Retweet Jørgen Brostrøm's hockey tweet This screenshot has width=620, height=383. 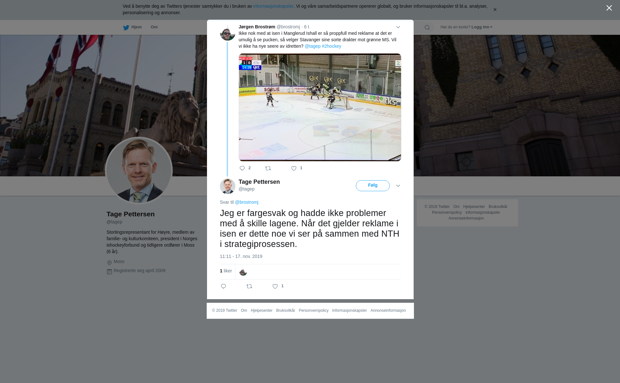coord(268,168)
